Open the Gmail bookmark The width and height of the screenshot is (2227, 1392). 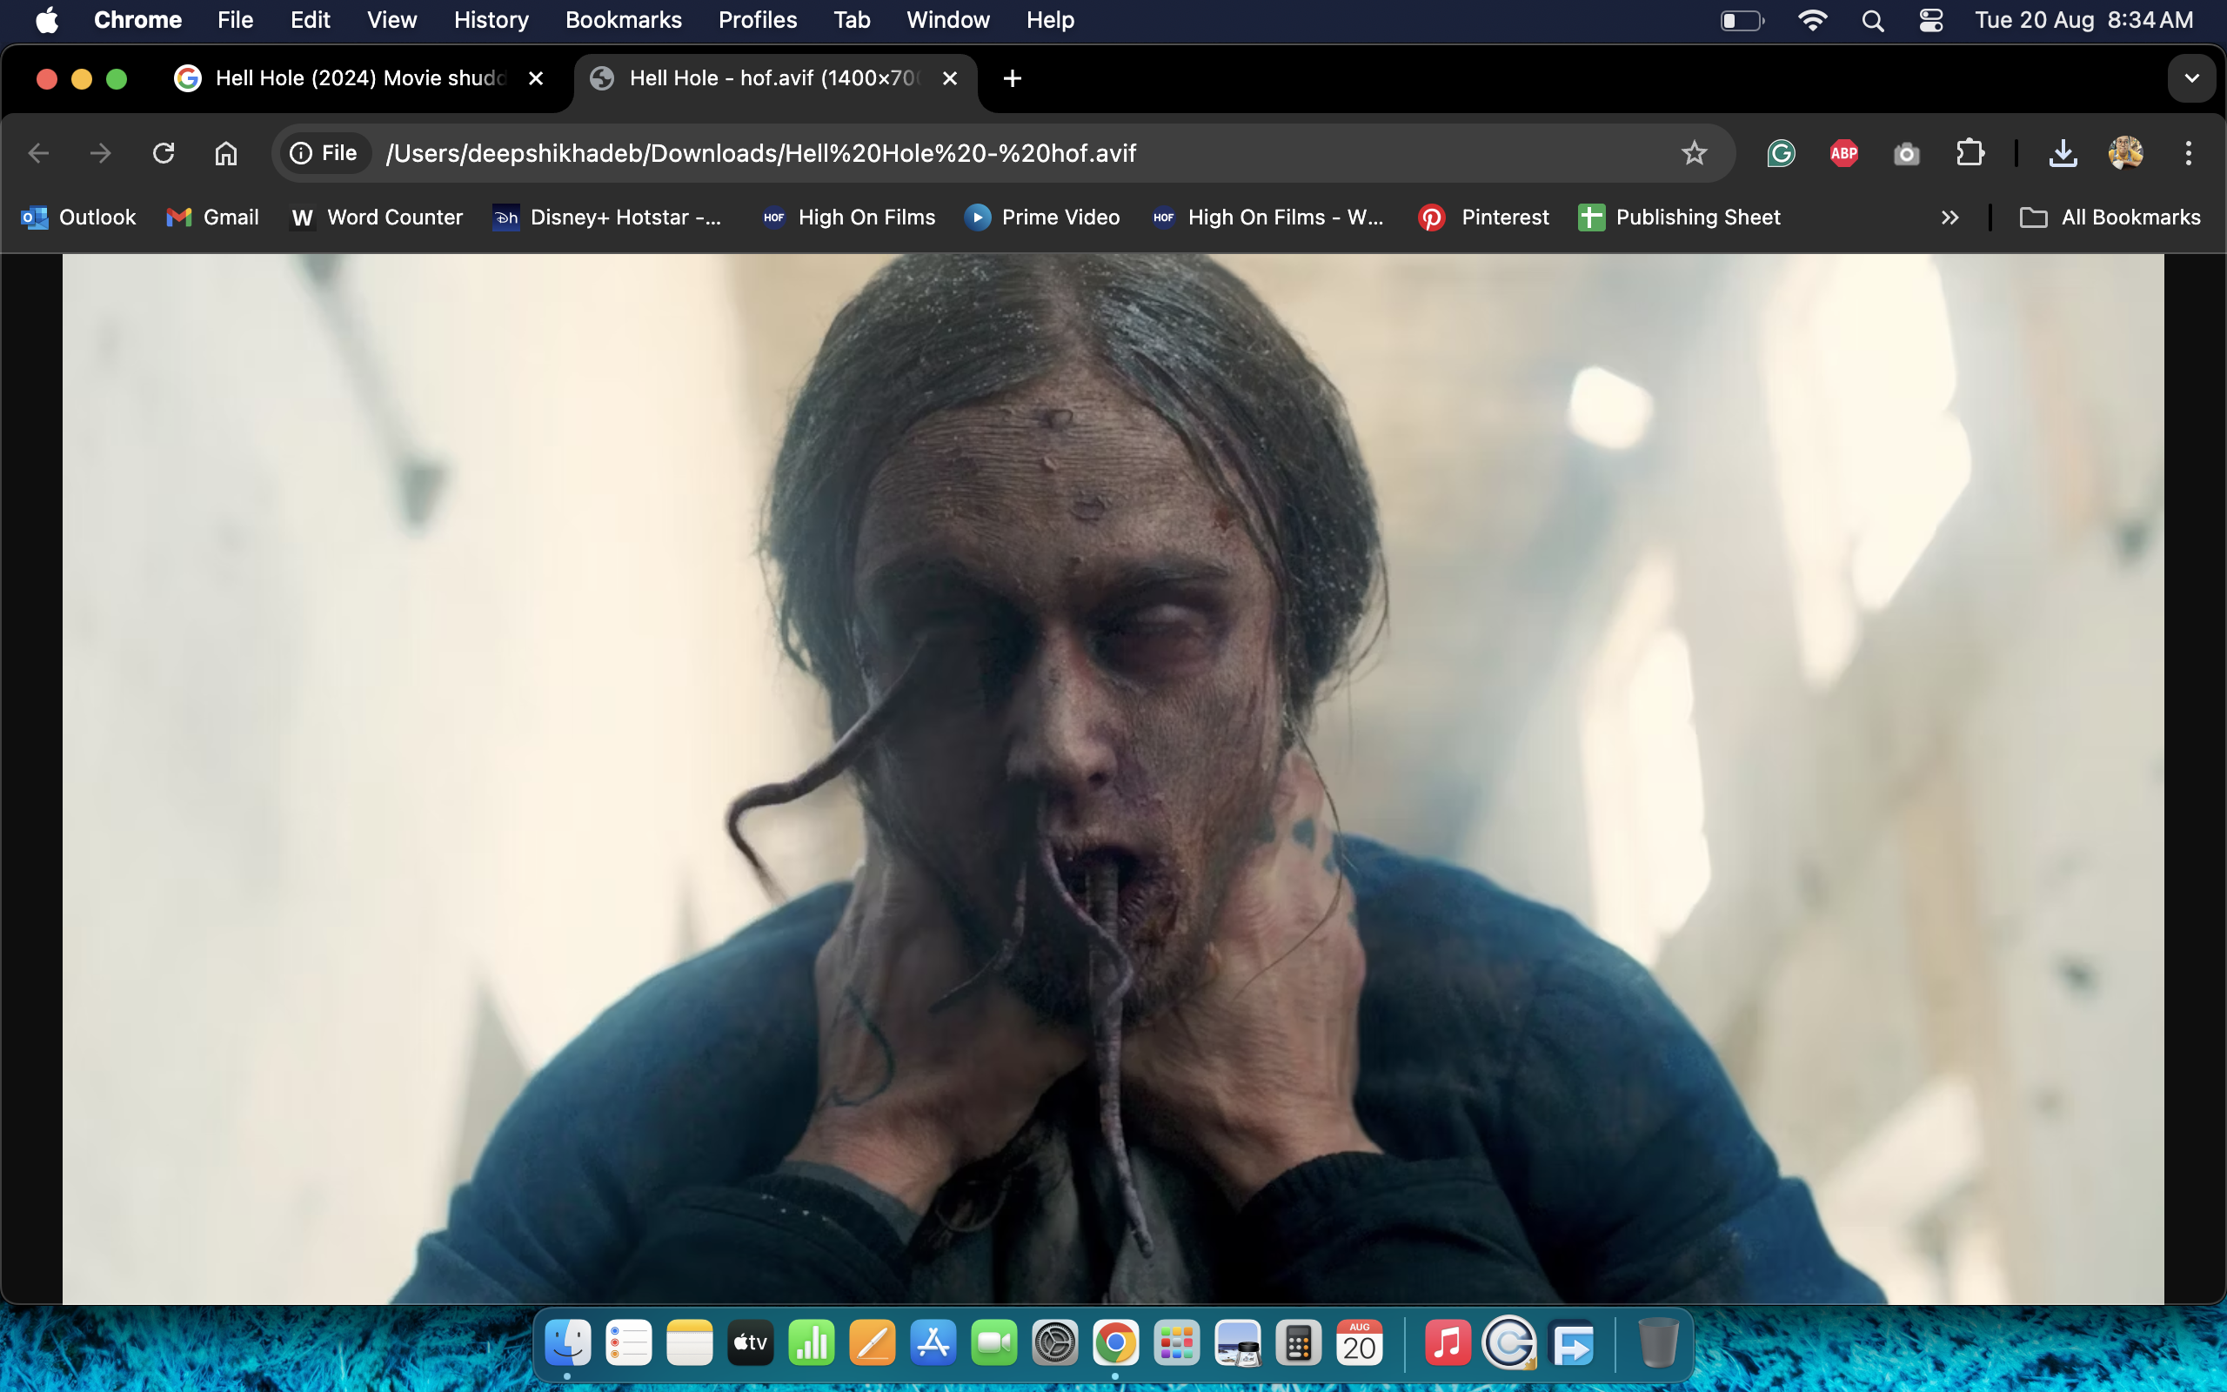click(212, 217)
